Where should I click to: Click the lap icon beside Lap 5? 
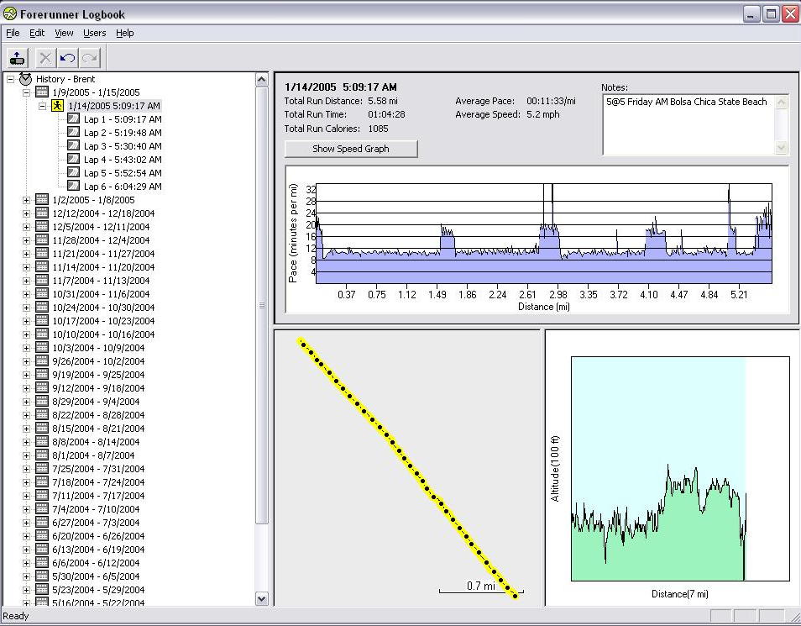(74, 173)
